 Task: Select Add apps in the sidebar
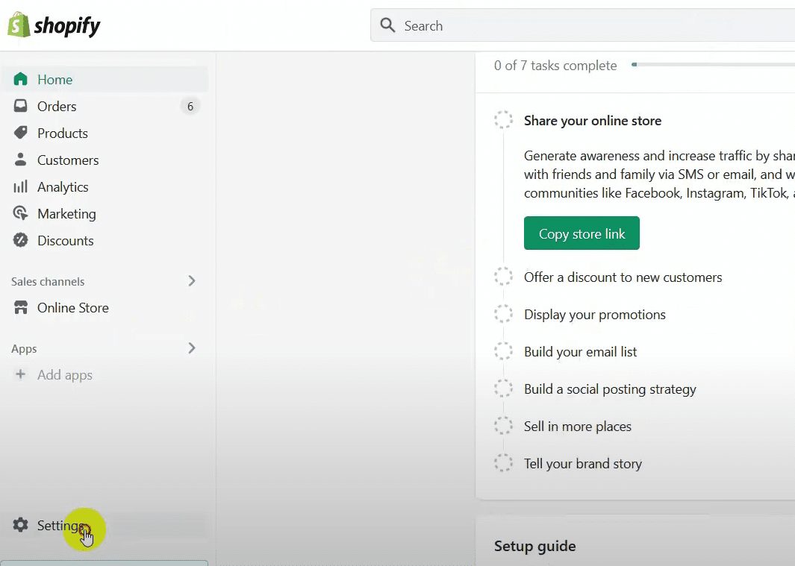pos(64,375)
